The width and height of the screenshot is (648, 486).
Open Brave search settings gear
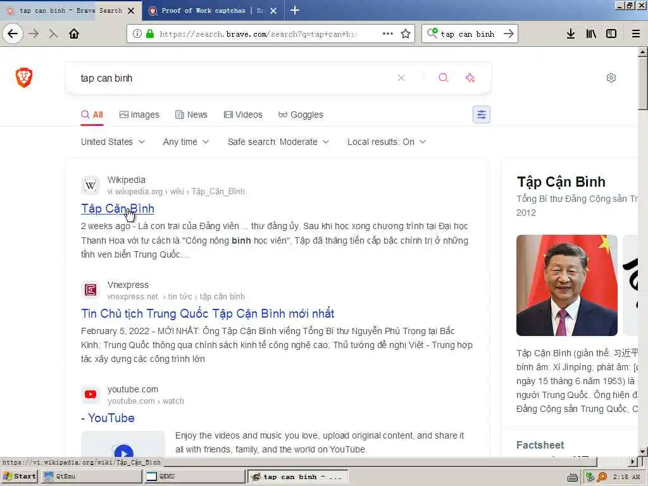click(611, 78)
